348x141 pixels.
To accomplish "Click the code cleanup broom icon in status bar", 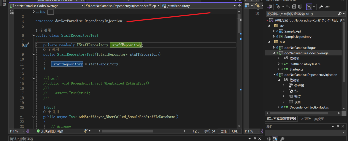I will [x=86, y=131].
